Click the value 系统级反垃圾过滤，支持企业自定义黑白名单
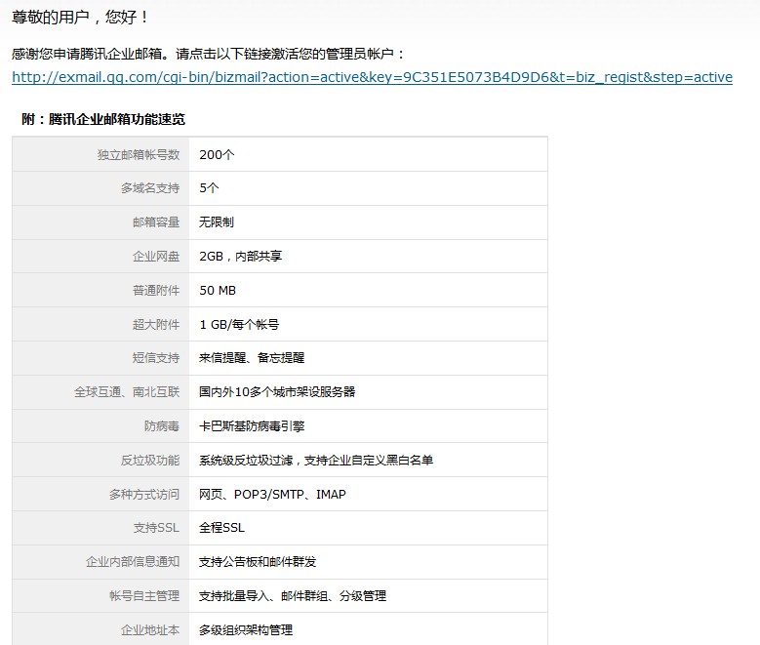760x645 pixels. pyautogui.click(x=316, y=461)
